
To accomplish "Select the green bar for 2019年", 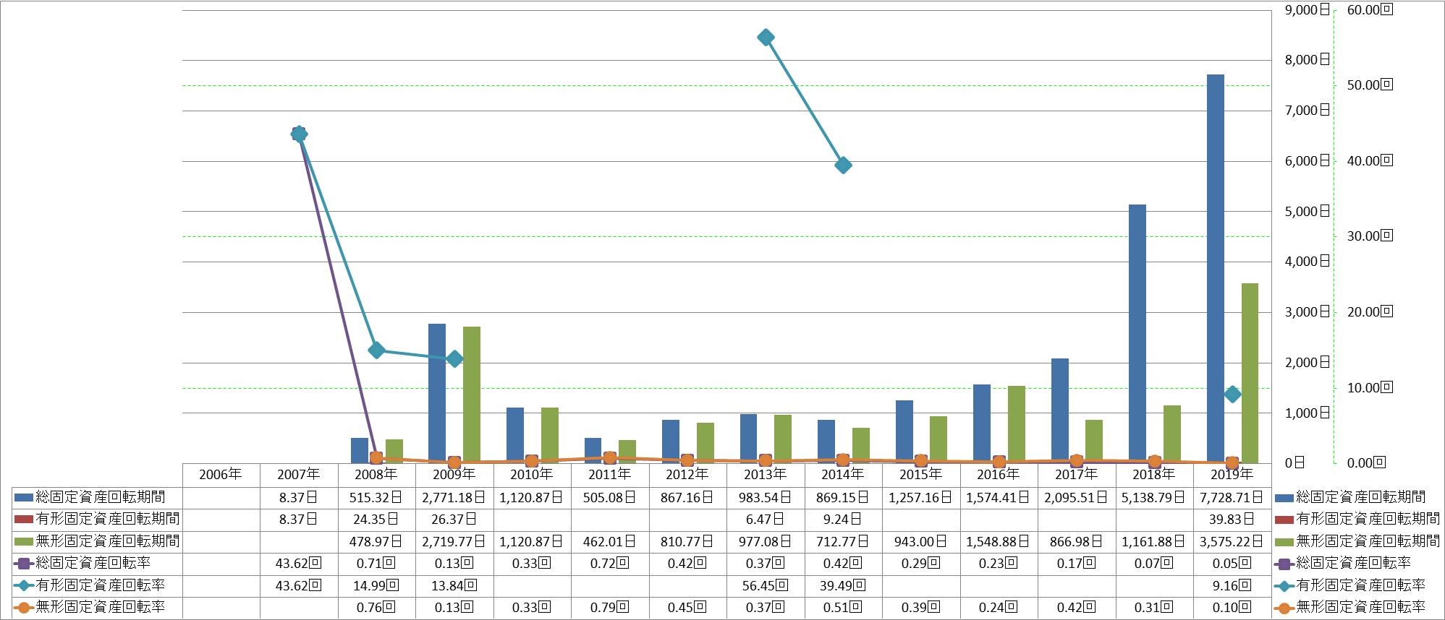I will click(x=1250, y=373).
